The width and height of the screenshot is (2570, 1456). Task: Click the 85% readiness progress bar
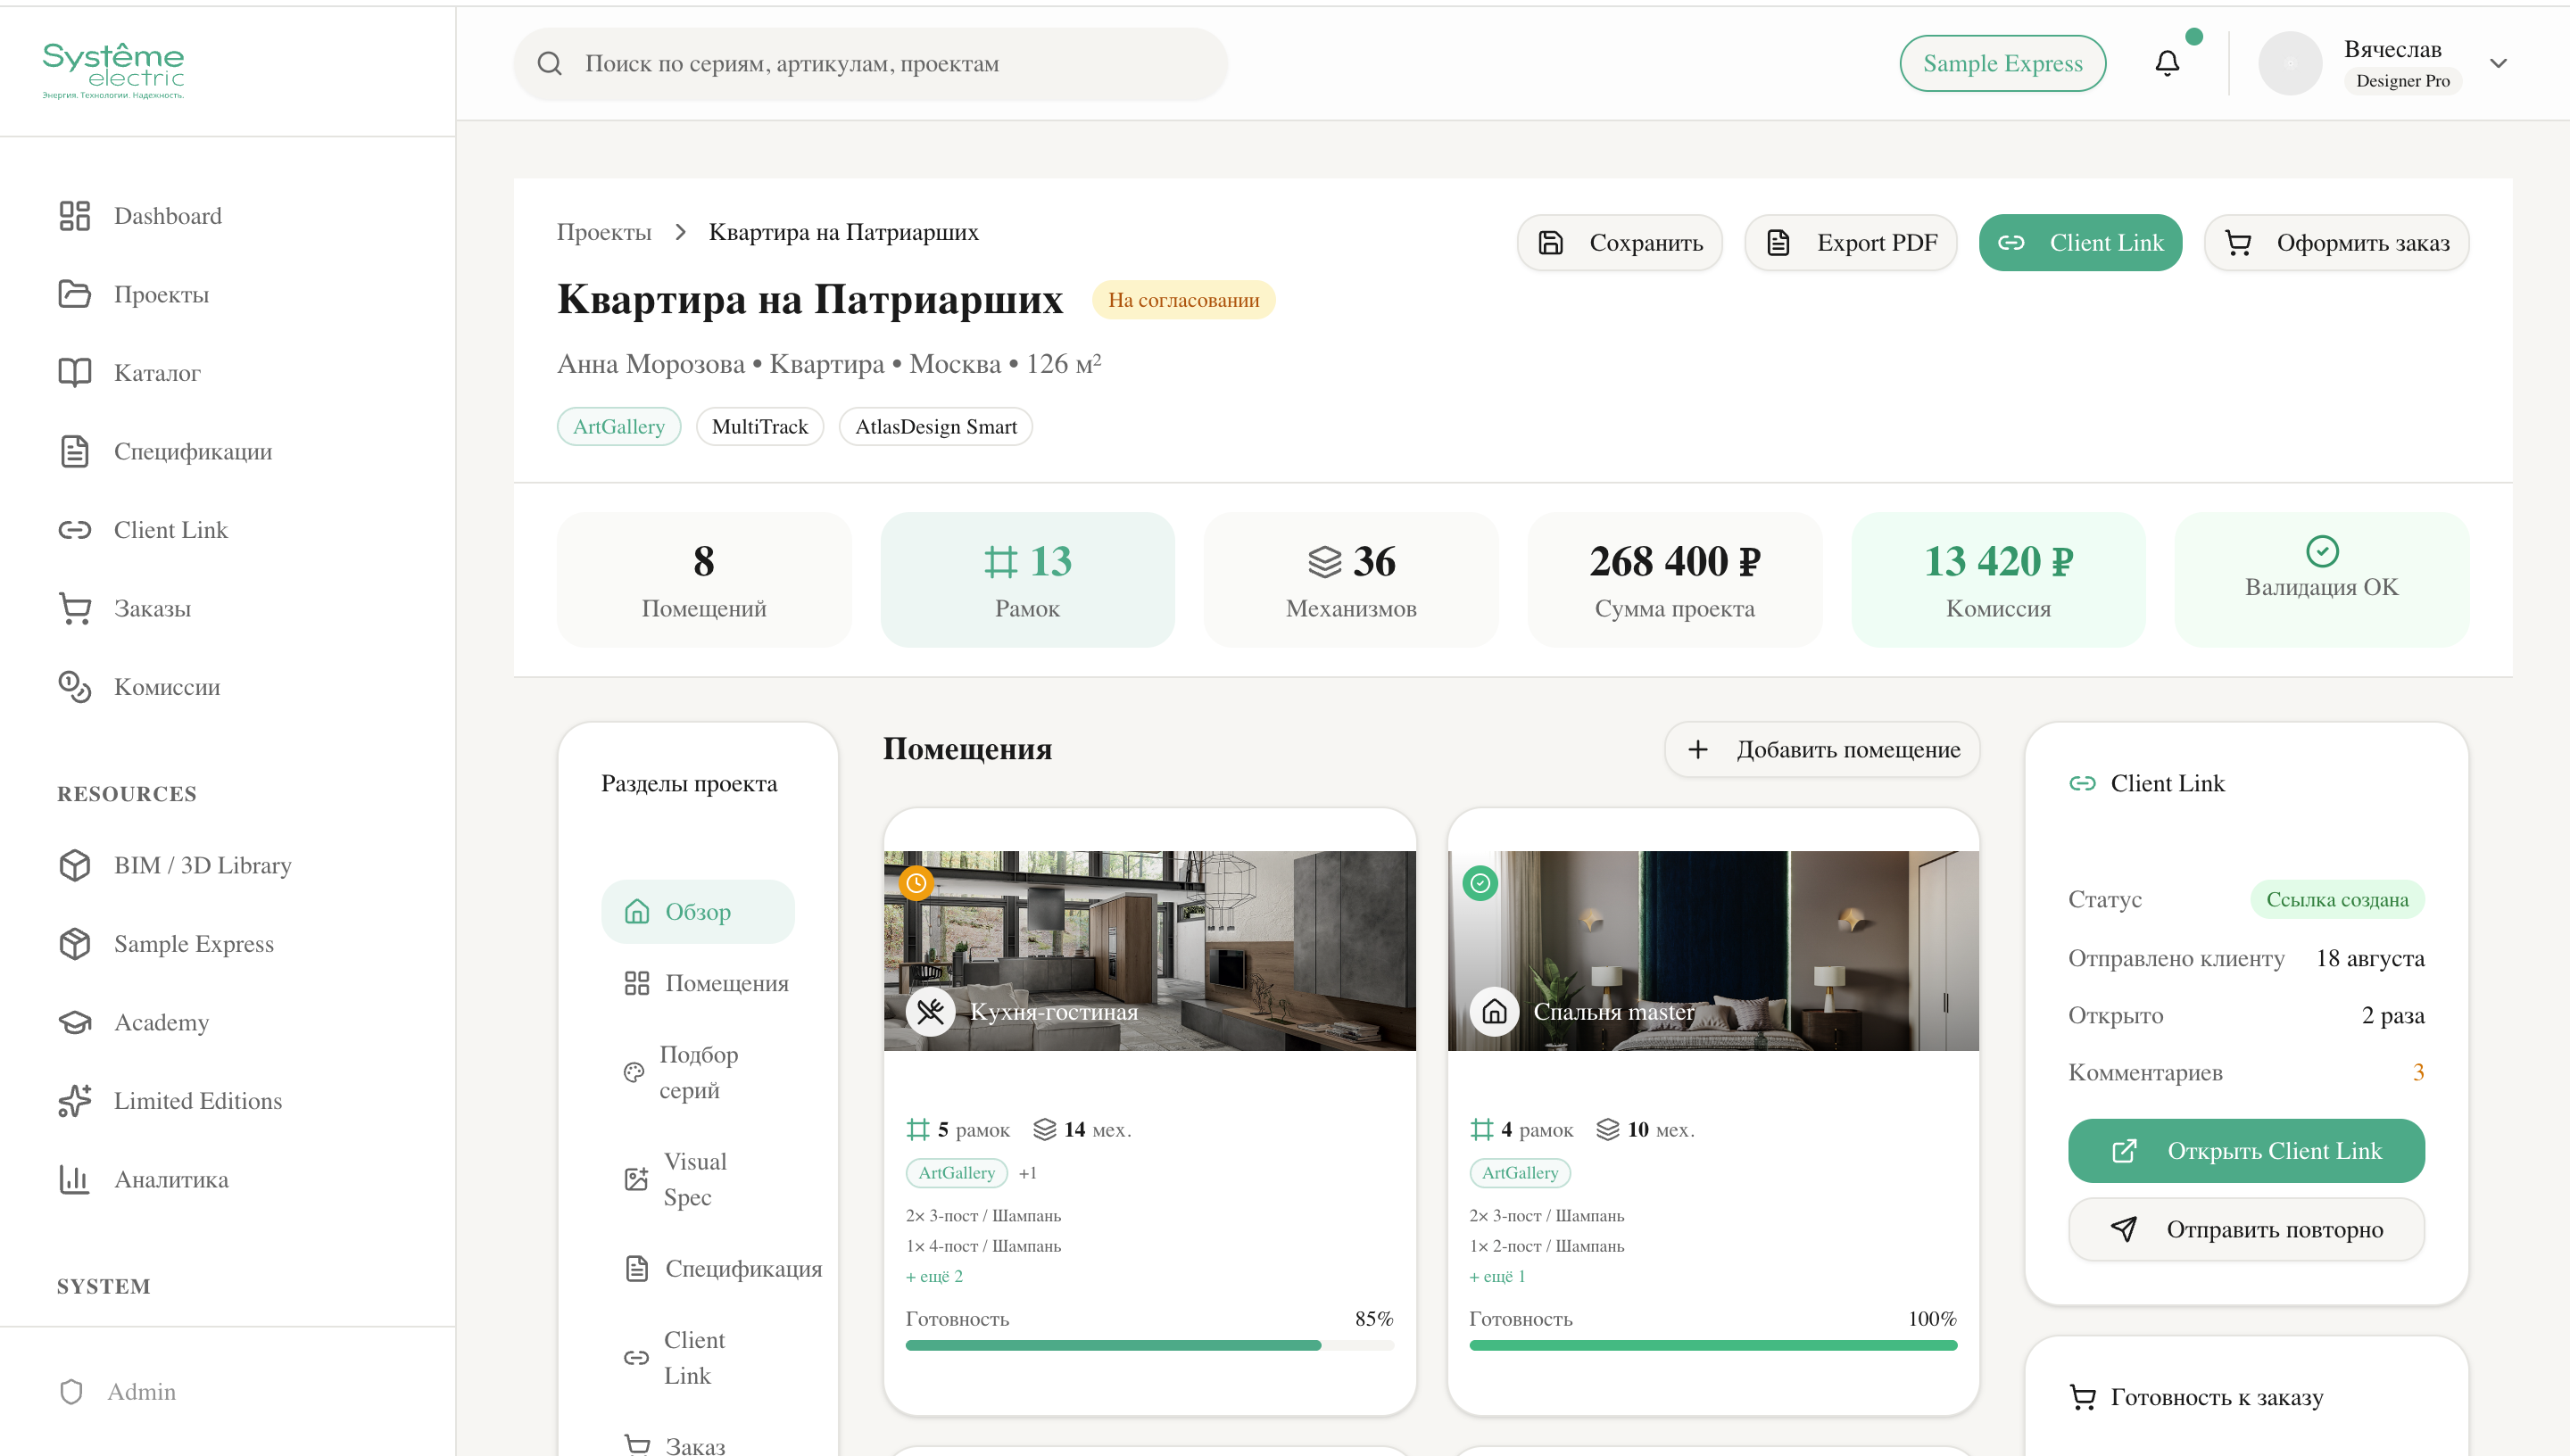pos(1149,1346)
